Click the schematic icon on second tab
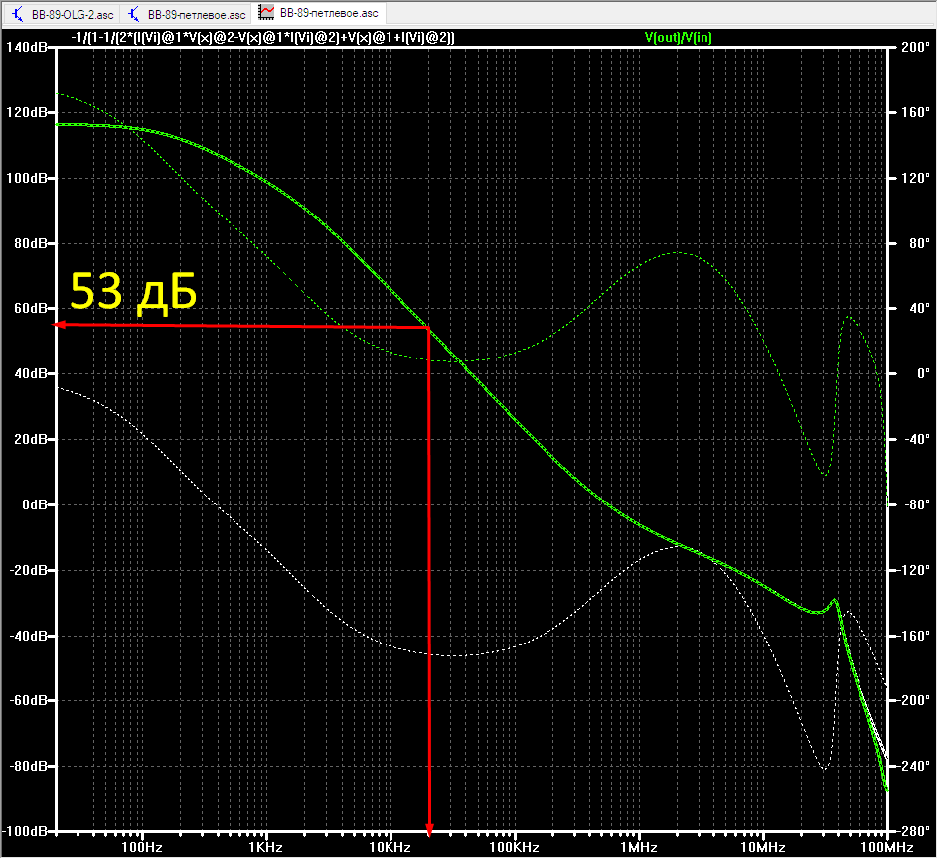 (134, 14)
